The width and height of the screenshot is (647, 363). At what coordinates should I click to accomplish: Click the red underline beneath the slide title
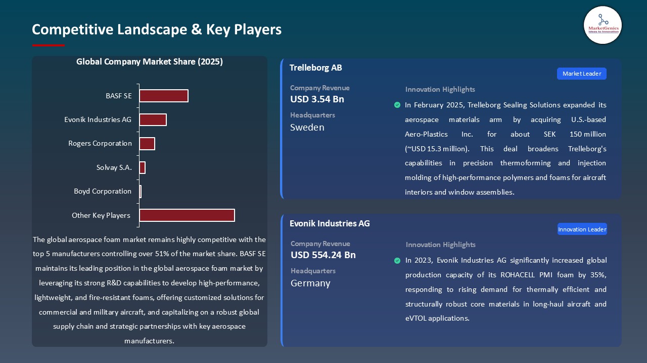coord(48,44)
